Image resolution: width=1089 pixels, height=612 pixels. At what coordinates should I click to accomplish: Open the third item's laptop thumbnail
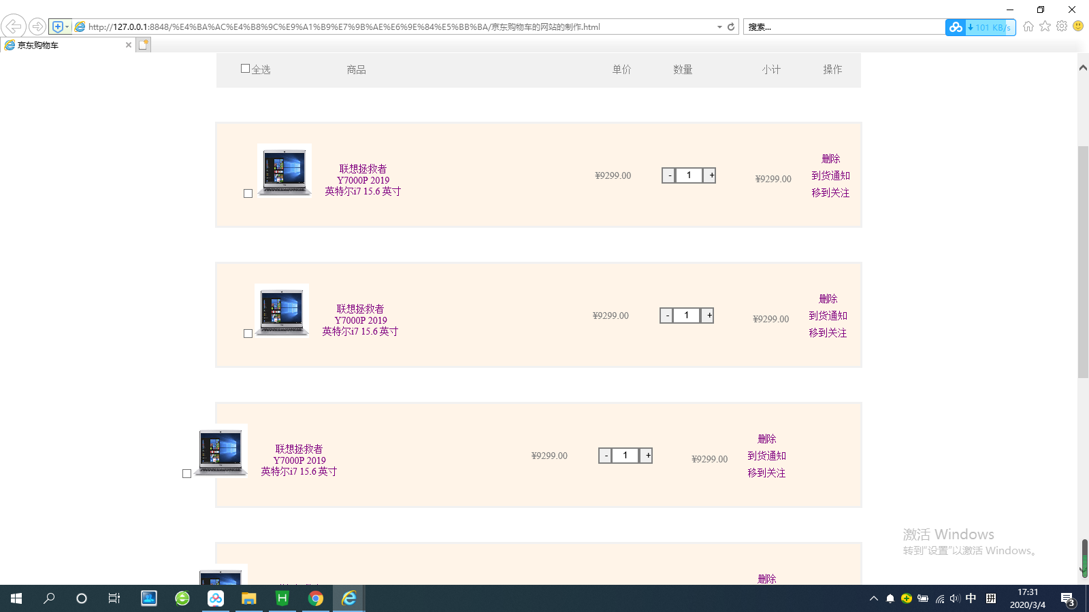221,451
